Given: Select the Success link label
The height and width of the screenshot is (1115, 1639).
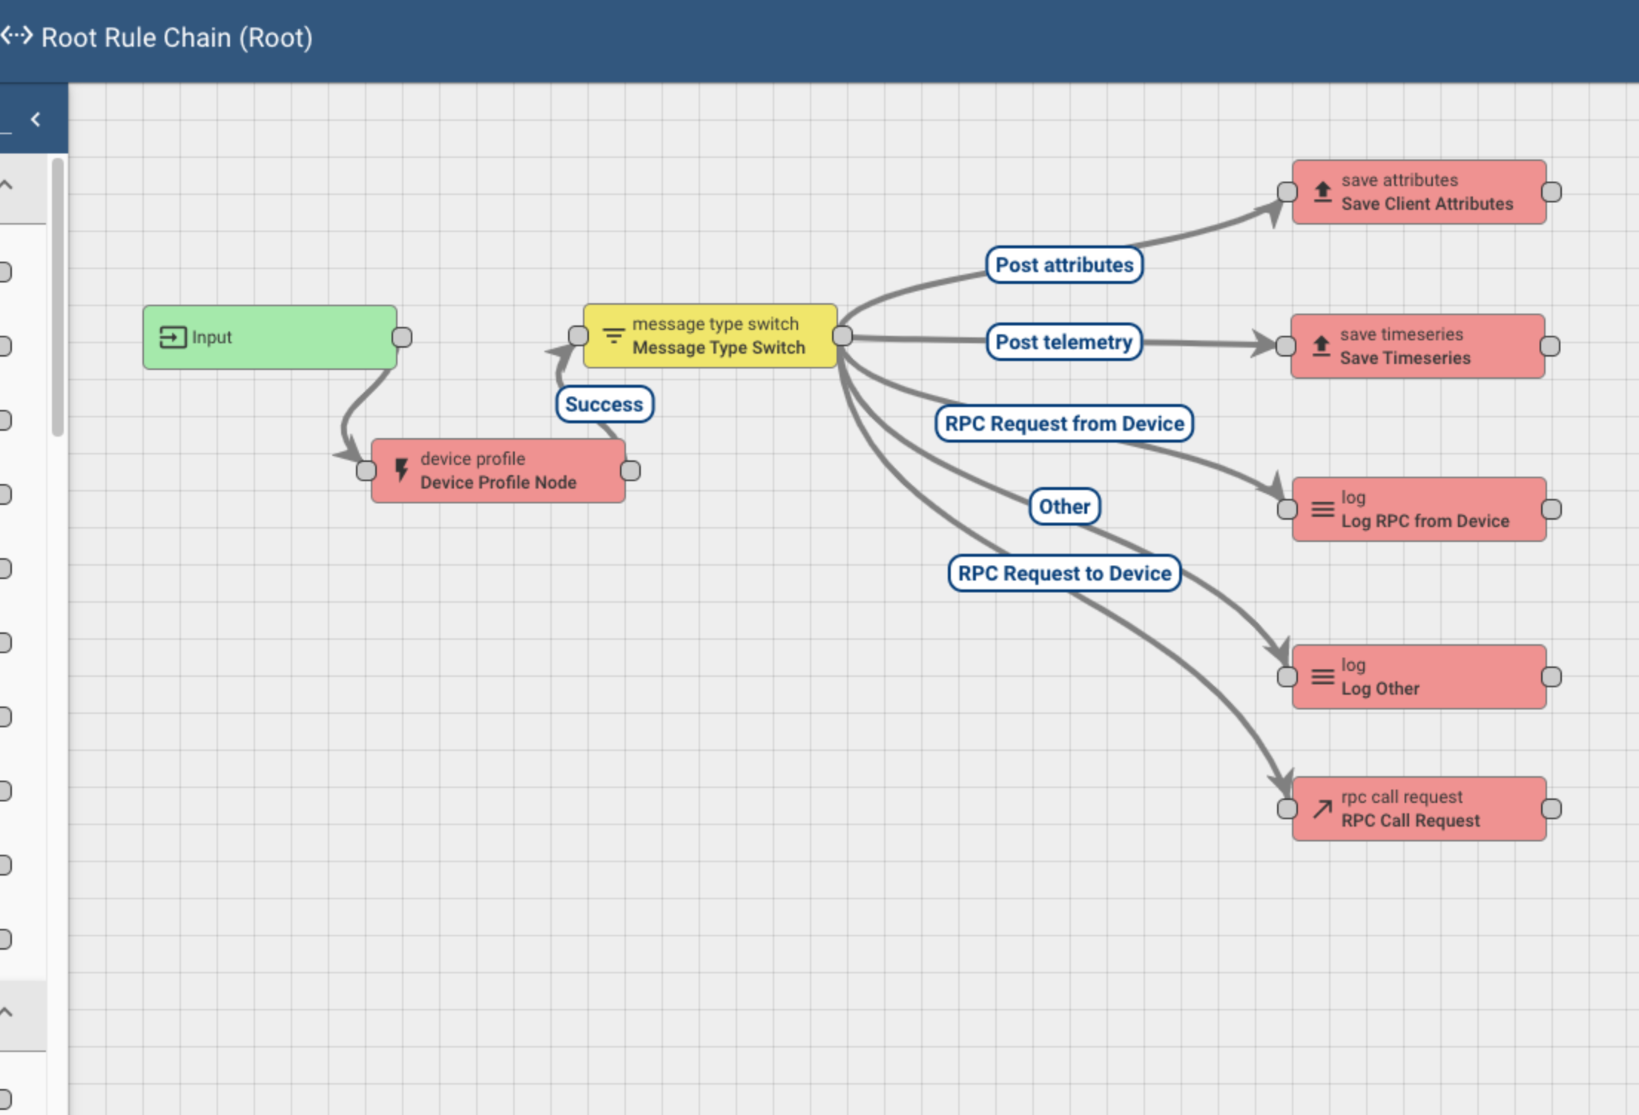Looking at the screenshot, I should 604,404.
